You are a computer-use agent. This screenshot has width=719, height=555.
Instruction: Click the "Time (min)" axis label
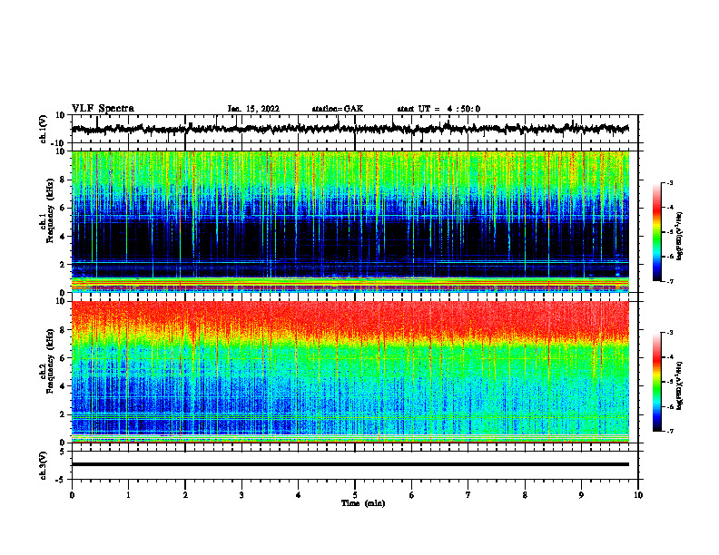[x=363, y=503]
